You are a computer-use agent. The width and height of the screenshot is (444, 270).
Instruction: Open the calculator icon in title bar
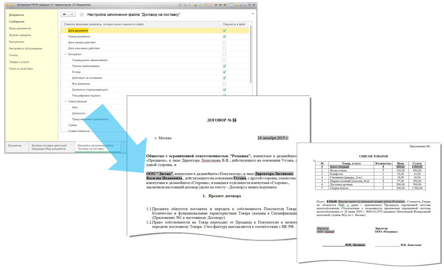(206, 5)
